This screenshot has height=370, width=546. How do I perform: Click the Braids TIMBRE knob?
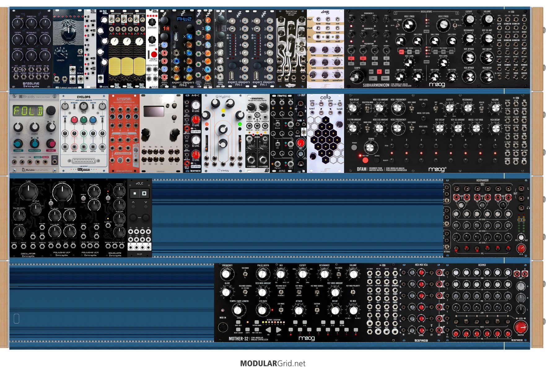pyautogui.click(x=18, y=143)
